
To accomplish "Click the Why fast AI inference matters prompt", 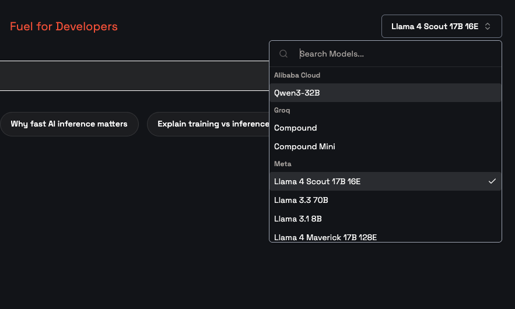I will click(69, 124).
